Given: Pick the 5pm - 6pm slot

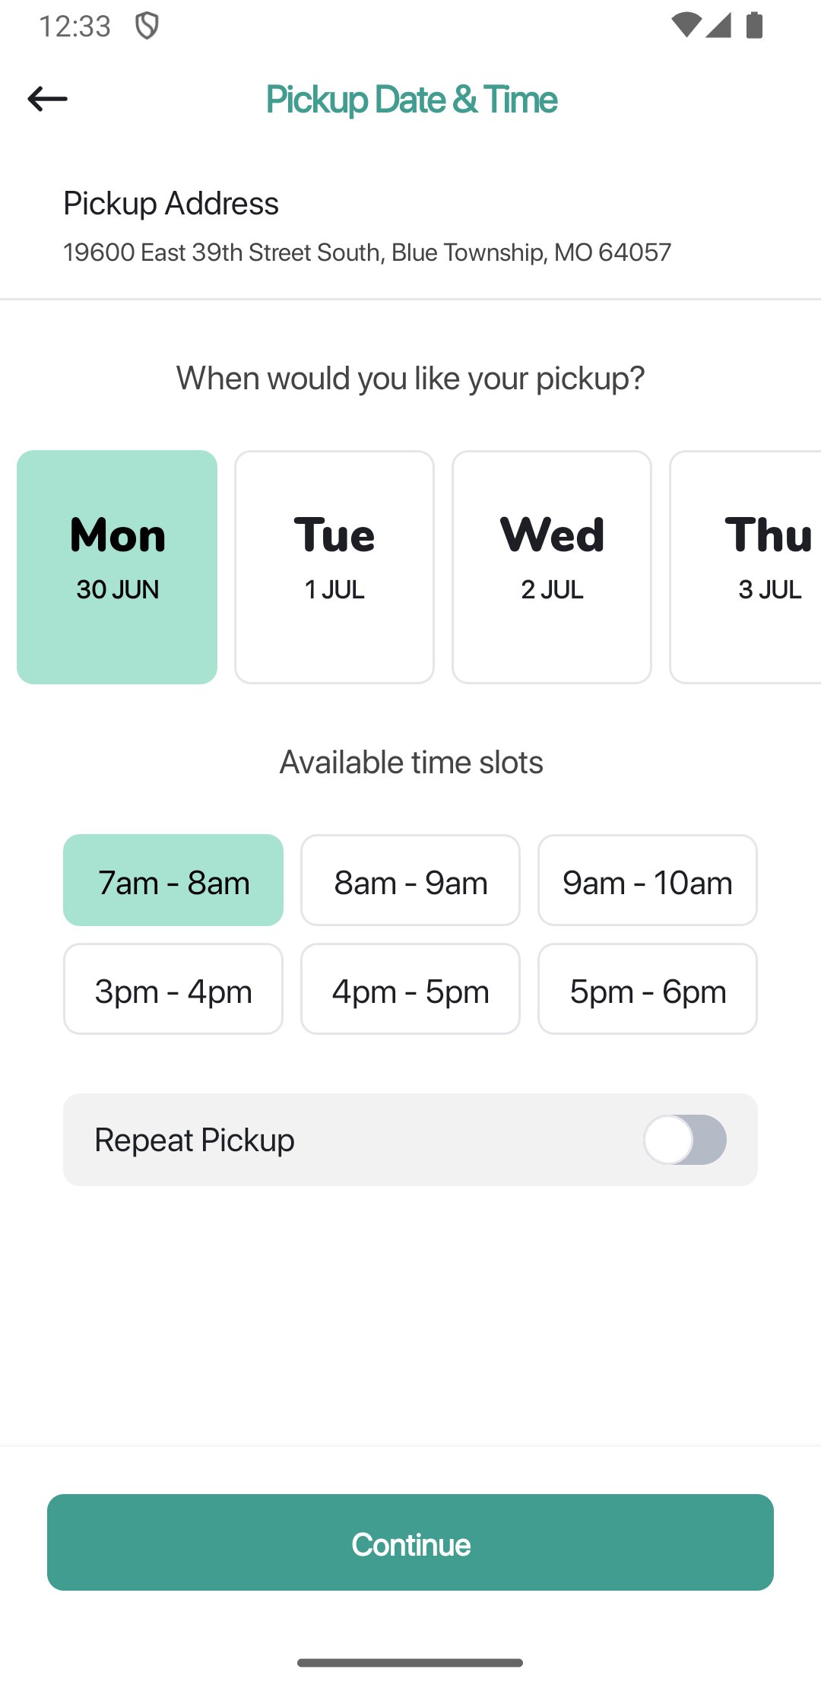Looking at the screenshot, I should pyautogui.click(x=648, y=989).
